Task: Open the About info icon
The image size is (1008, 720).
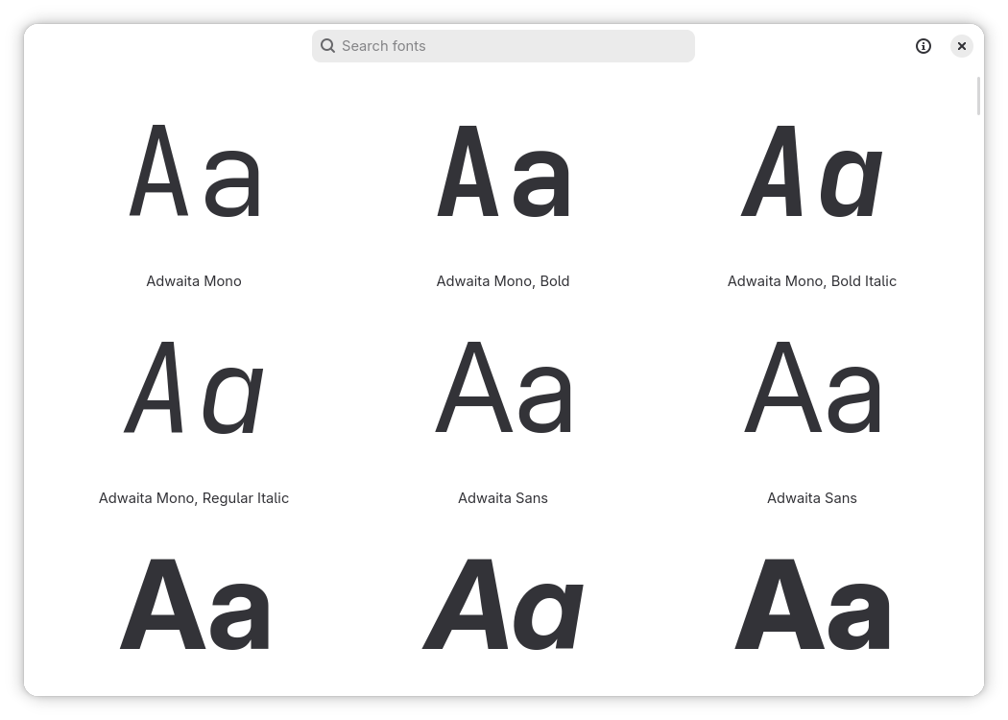Action: (x=924, y=46)
